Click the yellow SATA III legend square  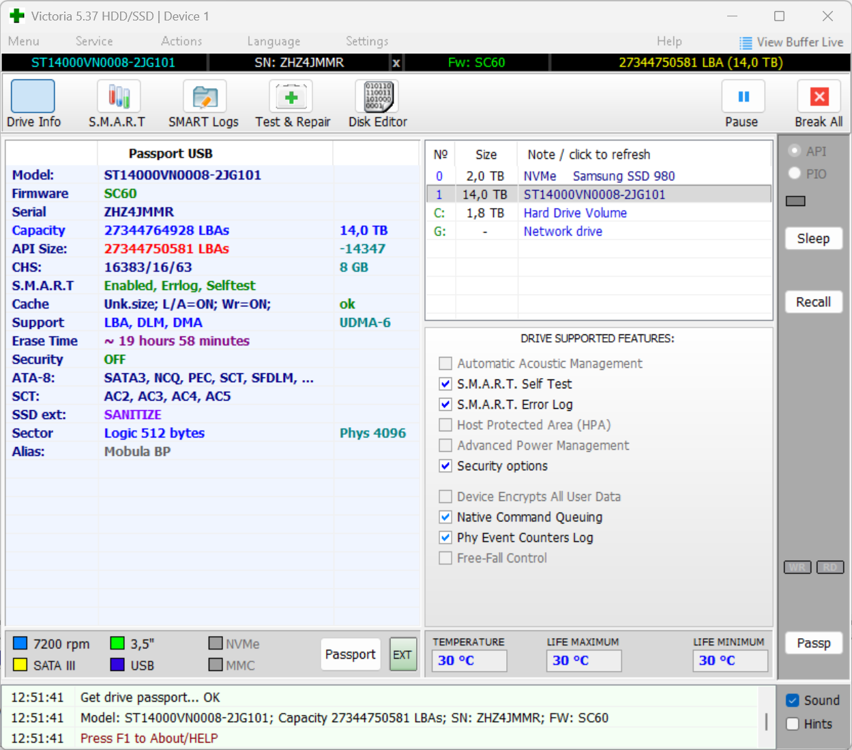click(x=20, y=665)
